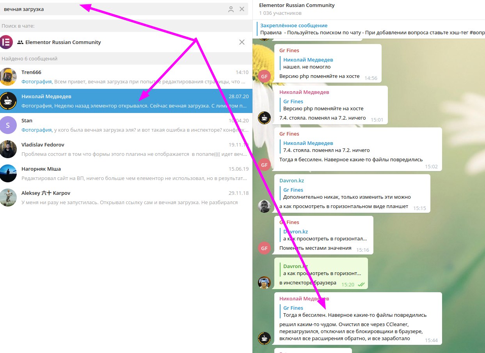Click Stan's purple S avatar
The image size is (485, 353).
click(x=8, y=125)
